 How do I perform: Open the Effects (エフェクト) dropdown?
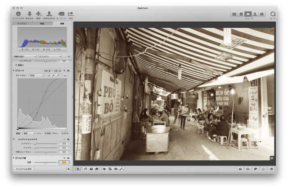point(50,56)
